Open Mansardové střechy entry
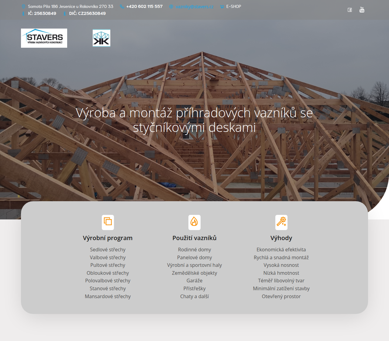 [x=108, y=296]
